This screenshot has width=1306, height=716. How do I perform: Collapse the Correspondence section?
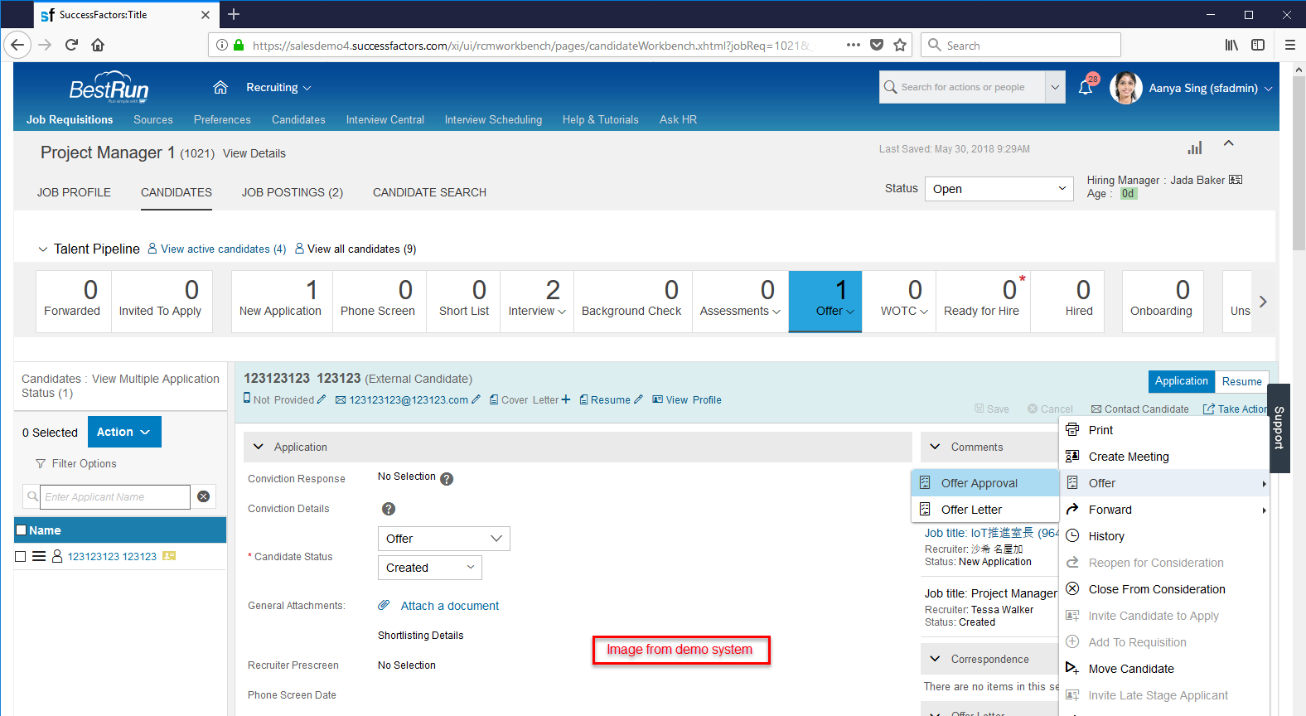tap(936, 659)
